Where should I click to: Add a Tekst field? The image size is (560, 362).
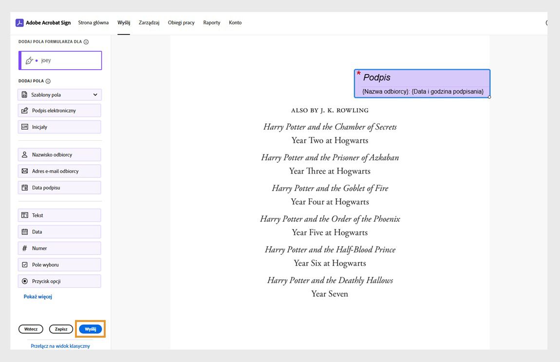pyautogui.click(x=59, y=215)
